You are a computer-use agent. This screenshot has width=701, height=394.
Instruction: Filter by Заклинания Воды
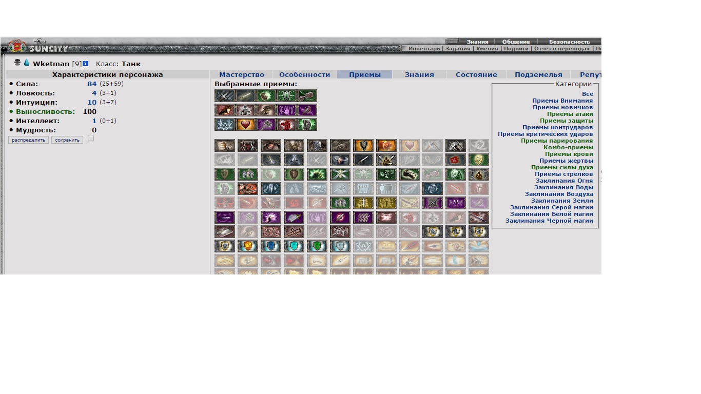[563, 188]
